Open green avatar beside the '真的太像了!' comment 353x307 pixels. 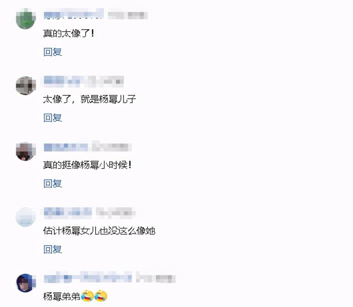(x=26, y=19)
